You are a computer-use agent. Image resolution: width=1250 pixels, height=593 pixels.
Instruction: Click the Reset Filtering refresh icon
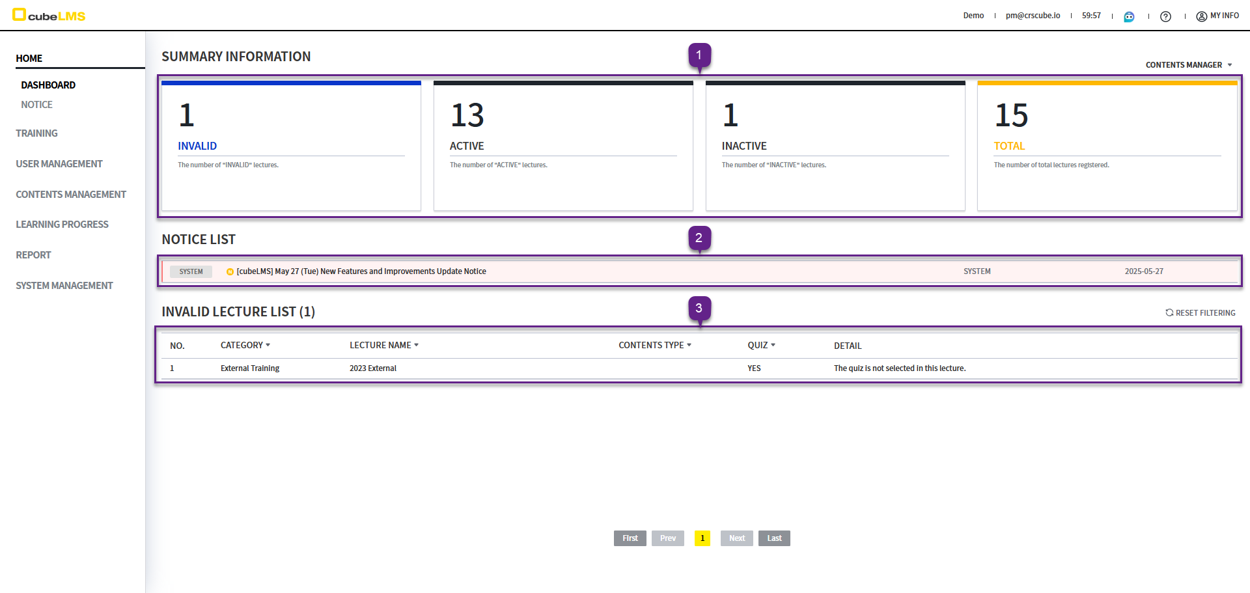click(x=1169, y=313)
